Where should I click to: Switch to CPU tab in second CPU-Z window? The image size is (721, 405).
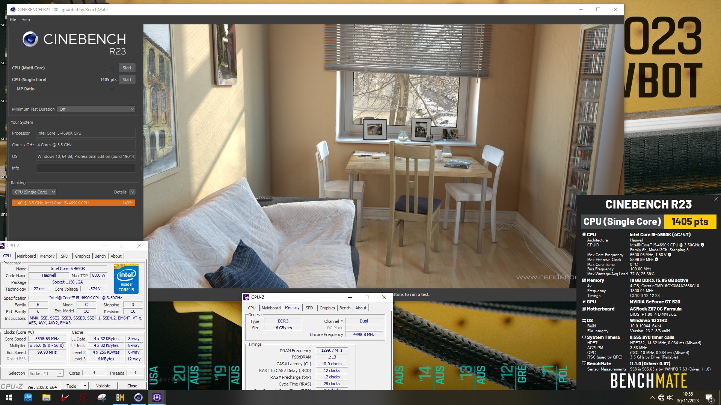(x=252, y=308)
